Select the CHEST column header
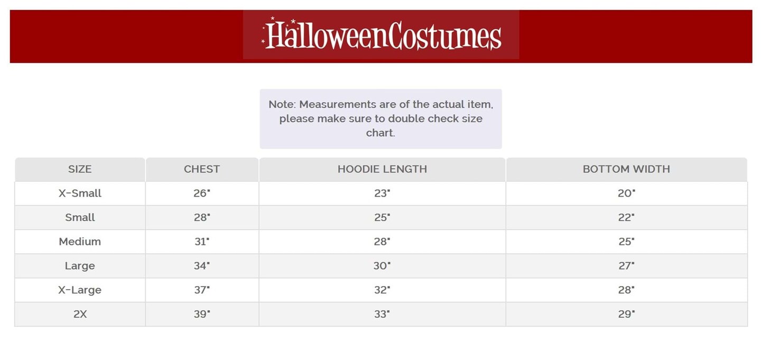 [202, 169]
